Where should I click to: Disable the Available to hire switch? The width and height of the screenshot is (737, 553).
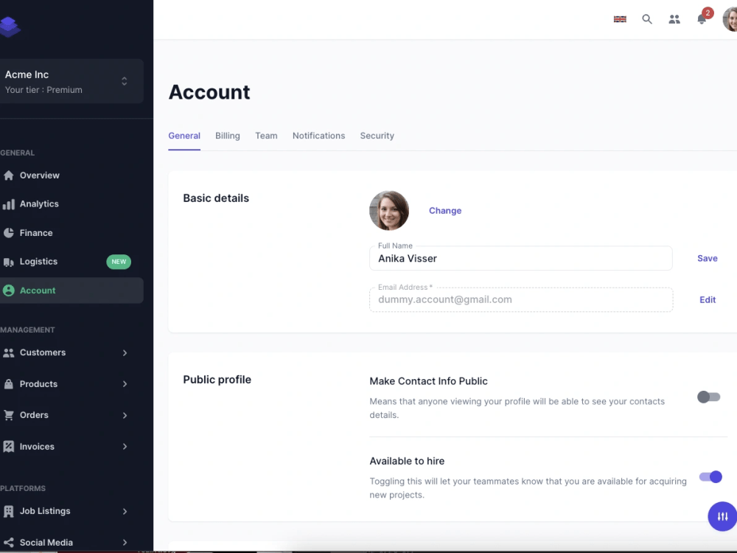tap(710, 477)
